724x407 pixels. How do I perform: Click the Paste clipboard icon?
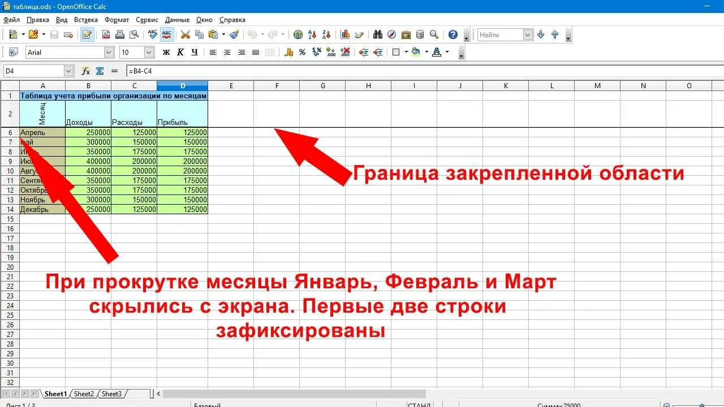213,34
